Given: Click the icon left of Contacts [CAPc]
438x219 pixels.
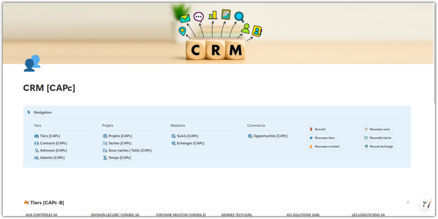Looking at the screenshot, I should click(x=36, y=143).
